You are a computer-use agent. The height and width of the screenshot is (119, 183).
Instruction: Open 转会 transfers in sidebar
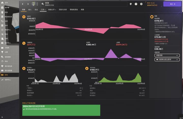coord(6,61)
